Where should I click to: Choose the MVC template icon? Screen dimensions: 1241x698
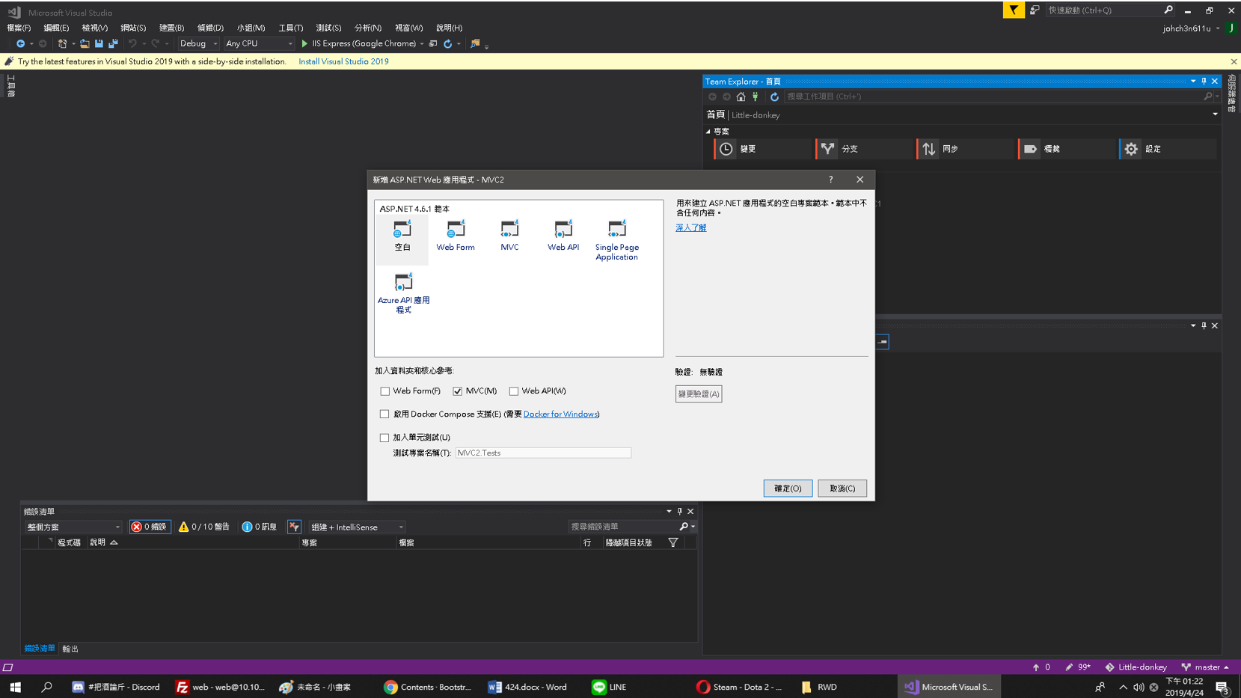click(509, 228)
